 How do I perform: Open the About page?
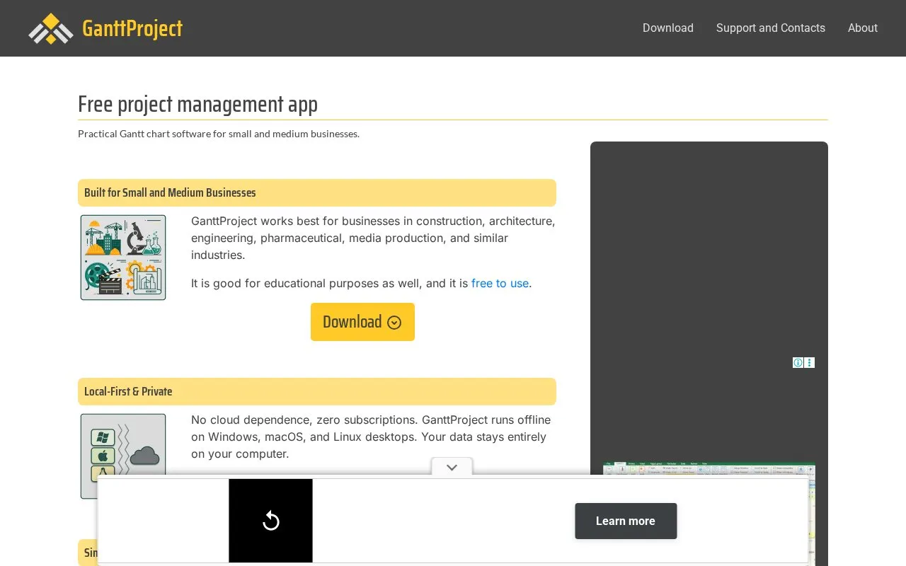click(863, 28)
